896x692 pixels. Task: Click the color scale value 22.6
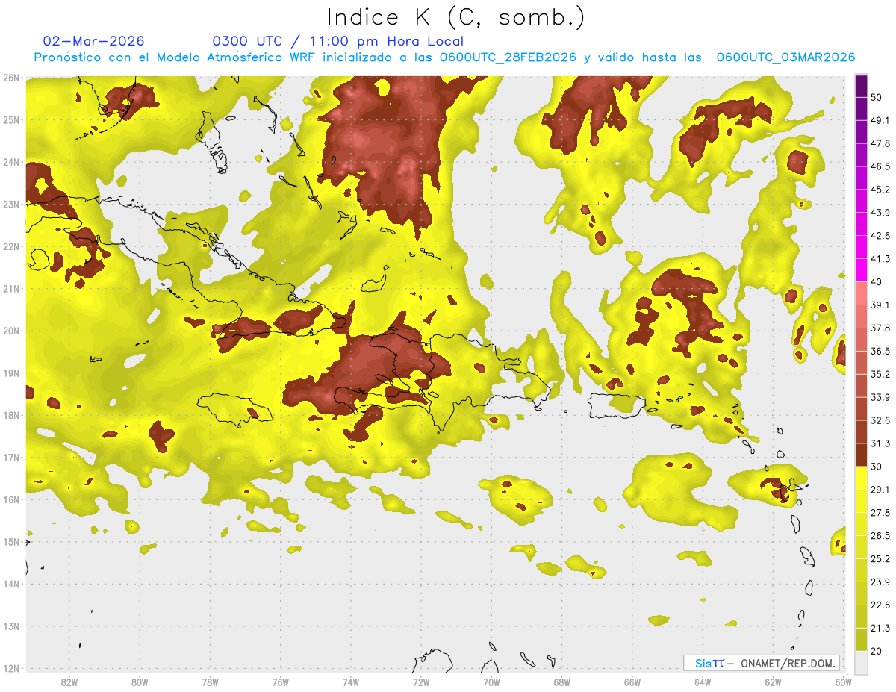pos(880,605)
